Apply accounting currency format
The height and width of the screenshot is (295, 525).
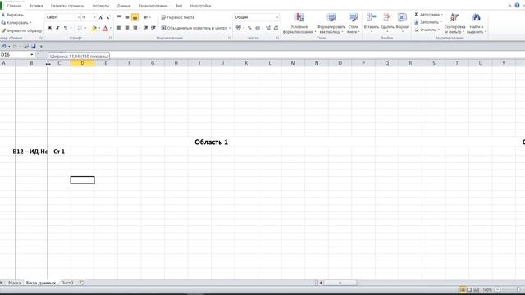(x=239, y=28)
